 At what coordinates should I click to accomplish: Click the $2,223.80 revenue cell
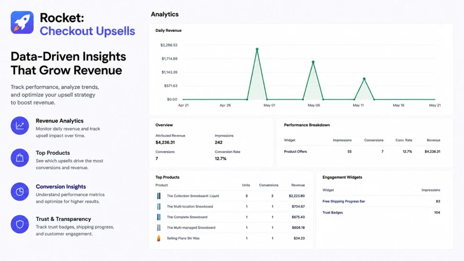point(297,196)
